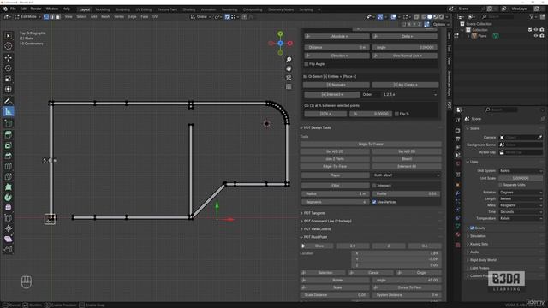
Task: Click the pan hand viewport icon
Action: (x=289, y=68)
